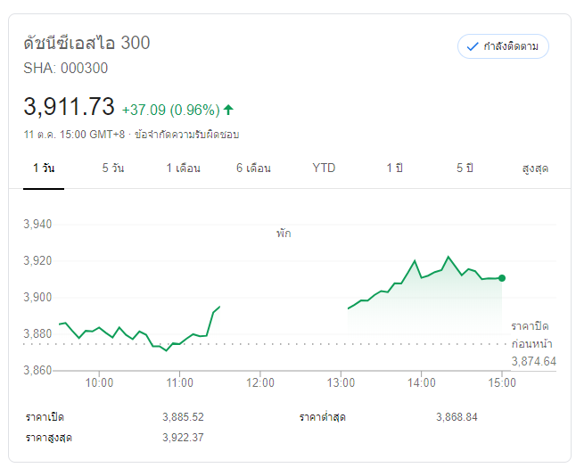Click the green up arrow icon
Image resolution: width=576 pixels, height=468 pixels.
pyautogui.click(x=228, y=110)
